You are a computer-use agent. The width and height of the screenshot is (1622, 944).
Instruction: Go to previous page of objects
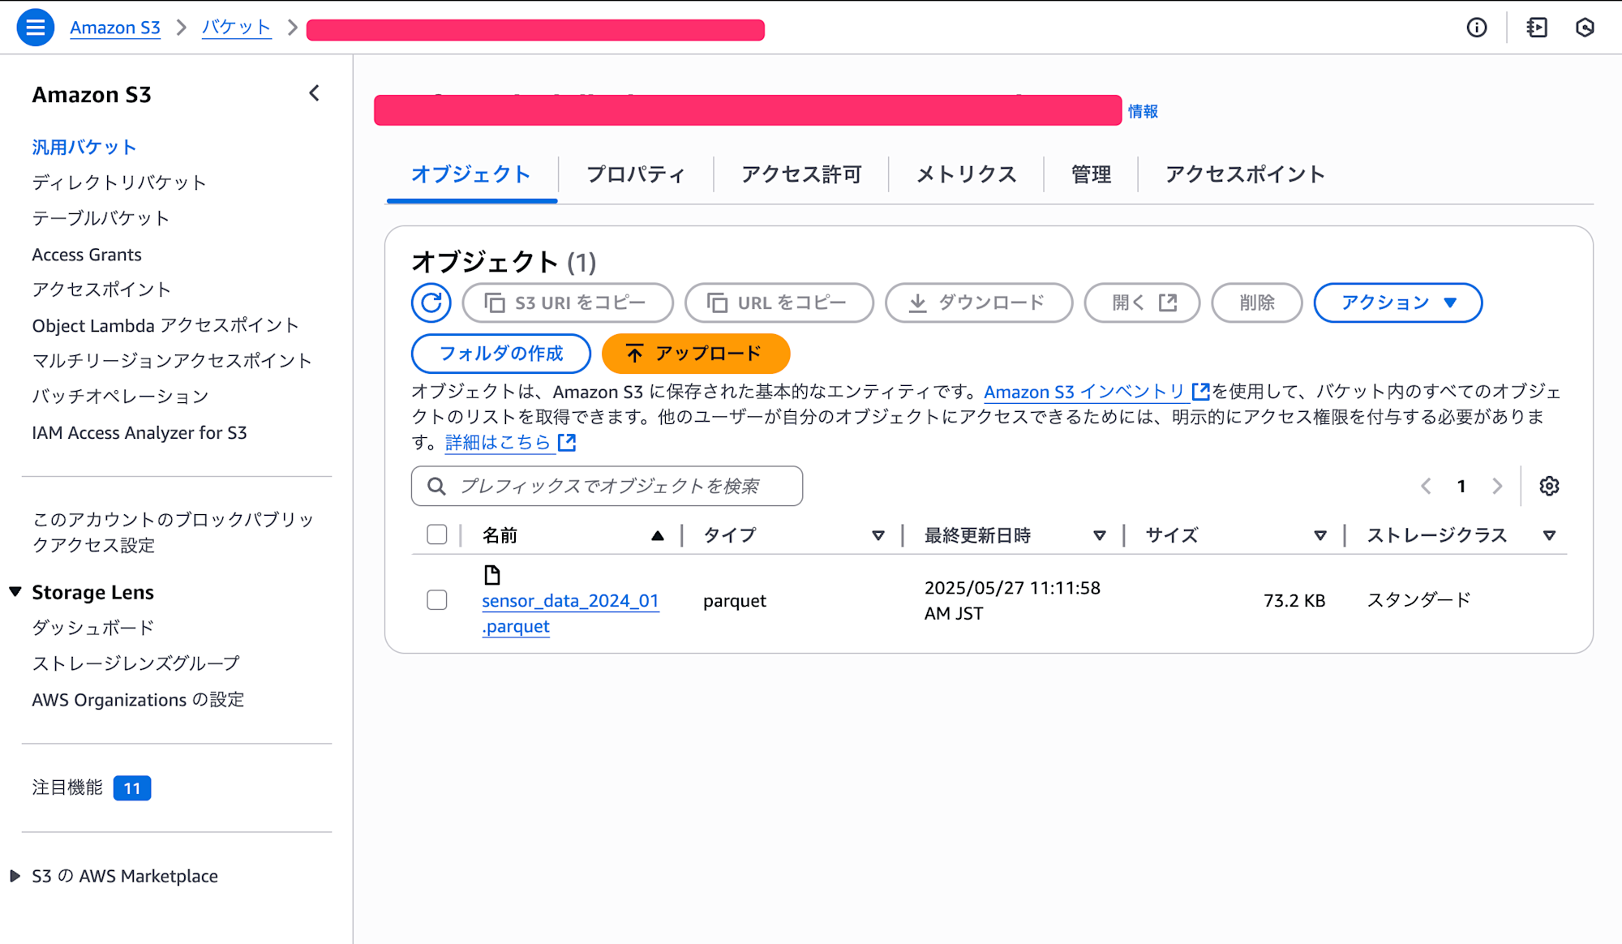click(x=1426, y=486)
